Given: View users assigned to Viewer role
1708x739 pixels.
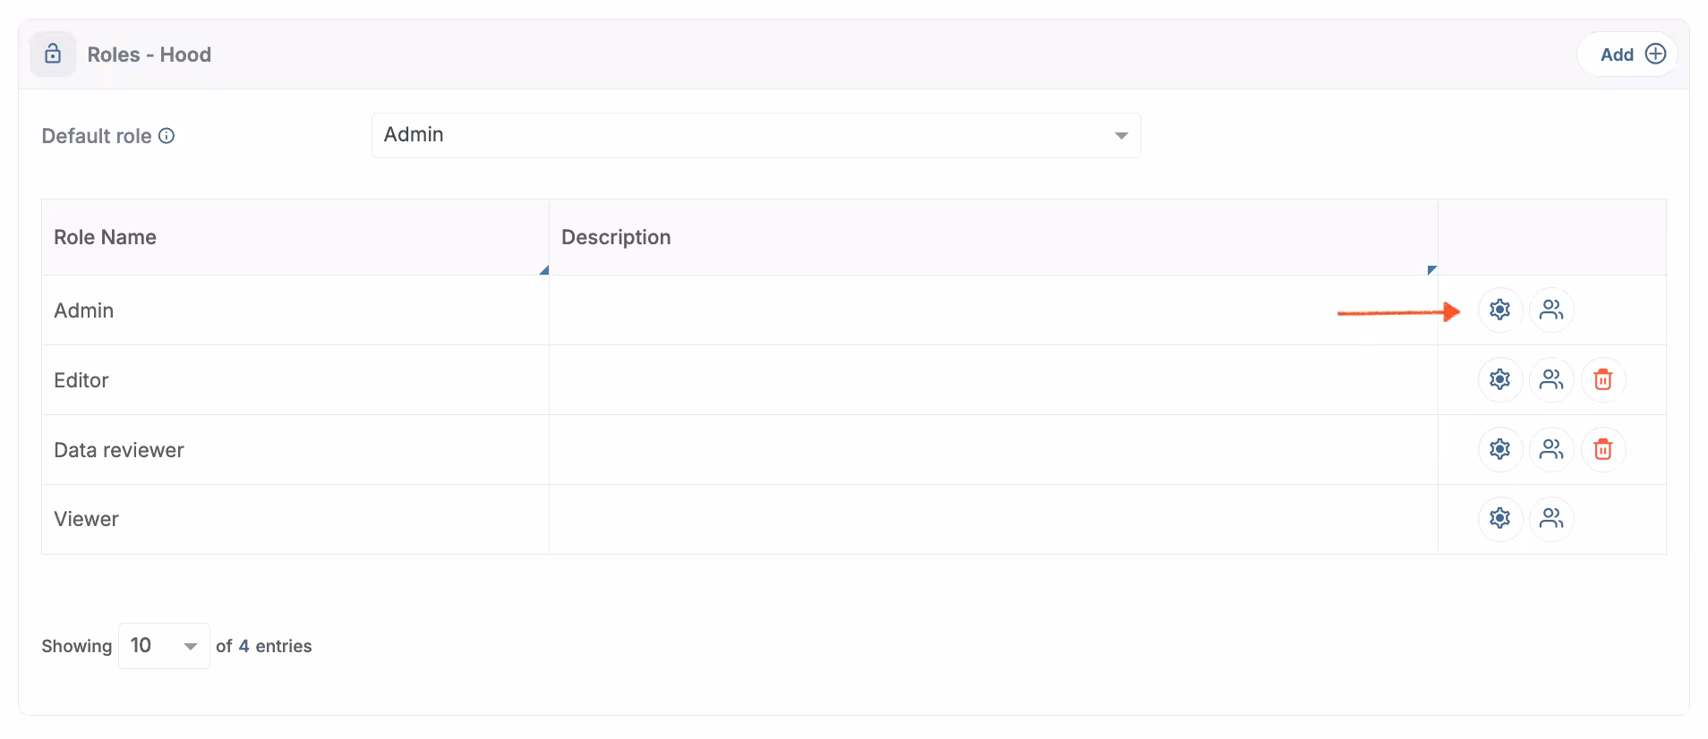Looking at the screenshot, I should point(1551,518).
